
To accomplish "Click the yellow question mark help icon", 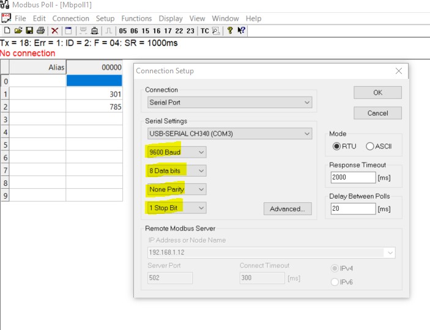I will pos(230,30).
